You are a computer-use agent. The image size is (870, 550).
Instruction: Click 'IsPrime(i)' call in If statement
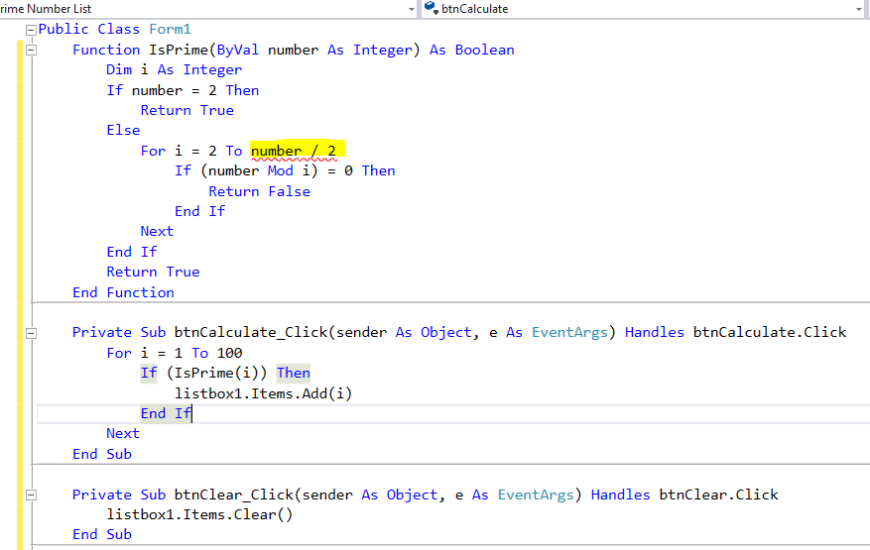tap(216, 374)
